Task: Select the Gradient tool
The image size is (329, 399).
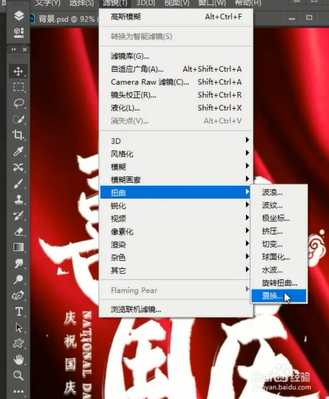Action: pyautogui.click(x=18, y=247)
